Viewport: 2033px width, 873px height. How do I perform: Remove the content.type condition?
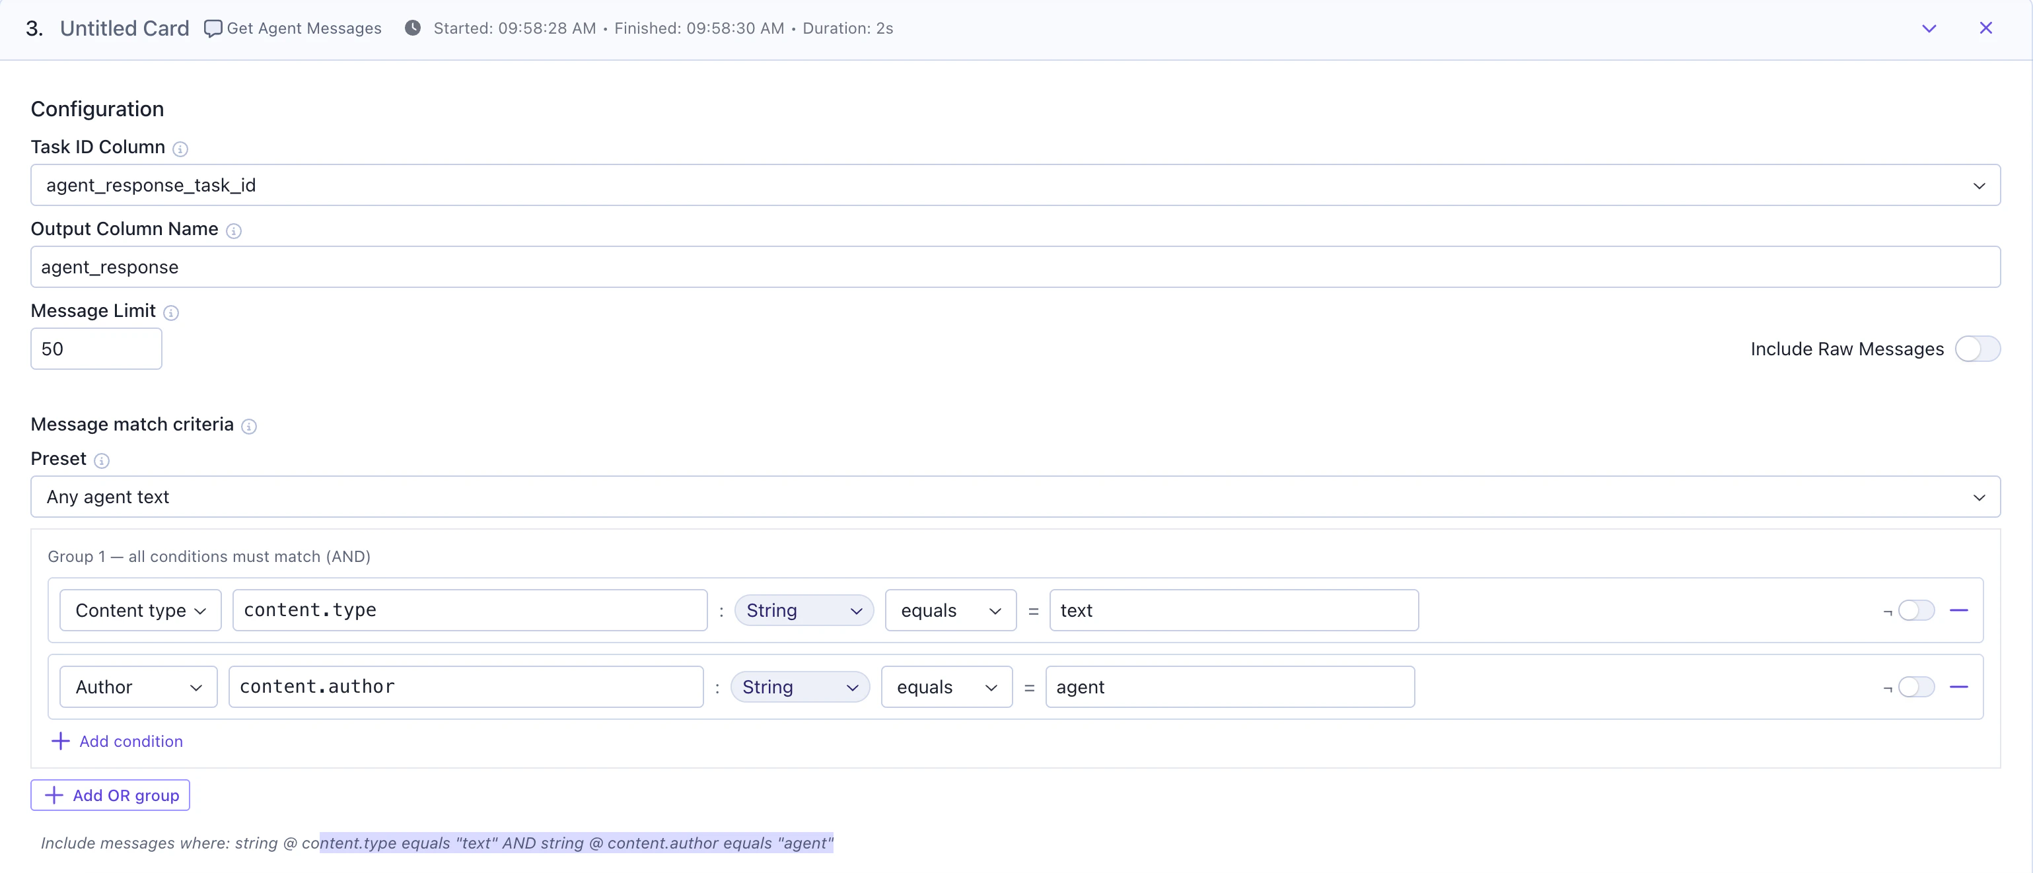click(1959, 610)
